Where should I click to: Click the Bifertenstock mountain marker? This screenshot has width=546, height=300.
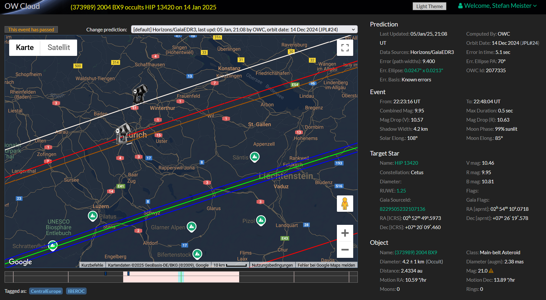[197, 254]
